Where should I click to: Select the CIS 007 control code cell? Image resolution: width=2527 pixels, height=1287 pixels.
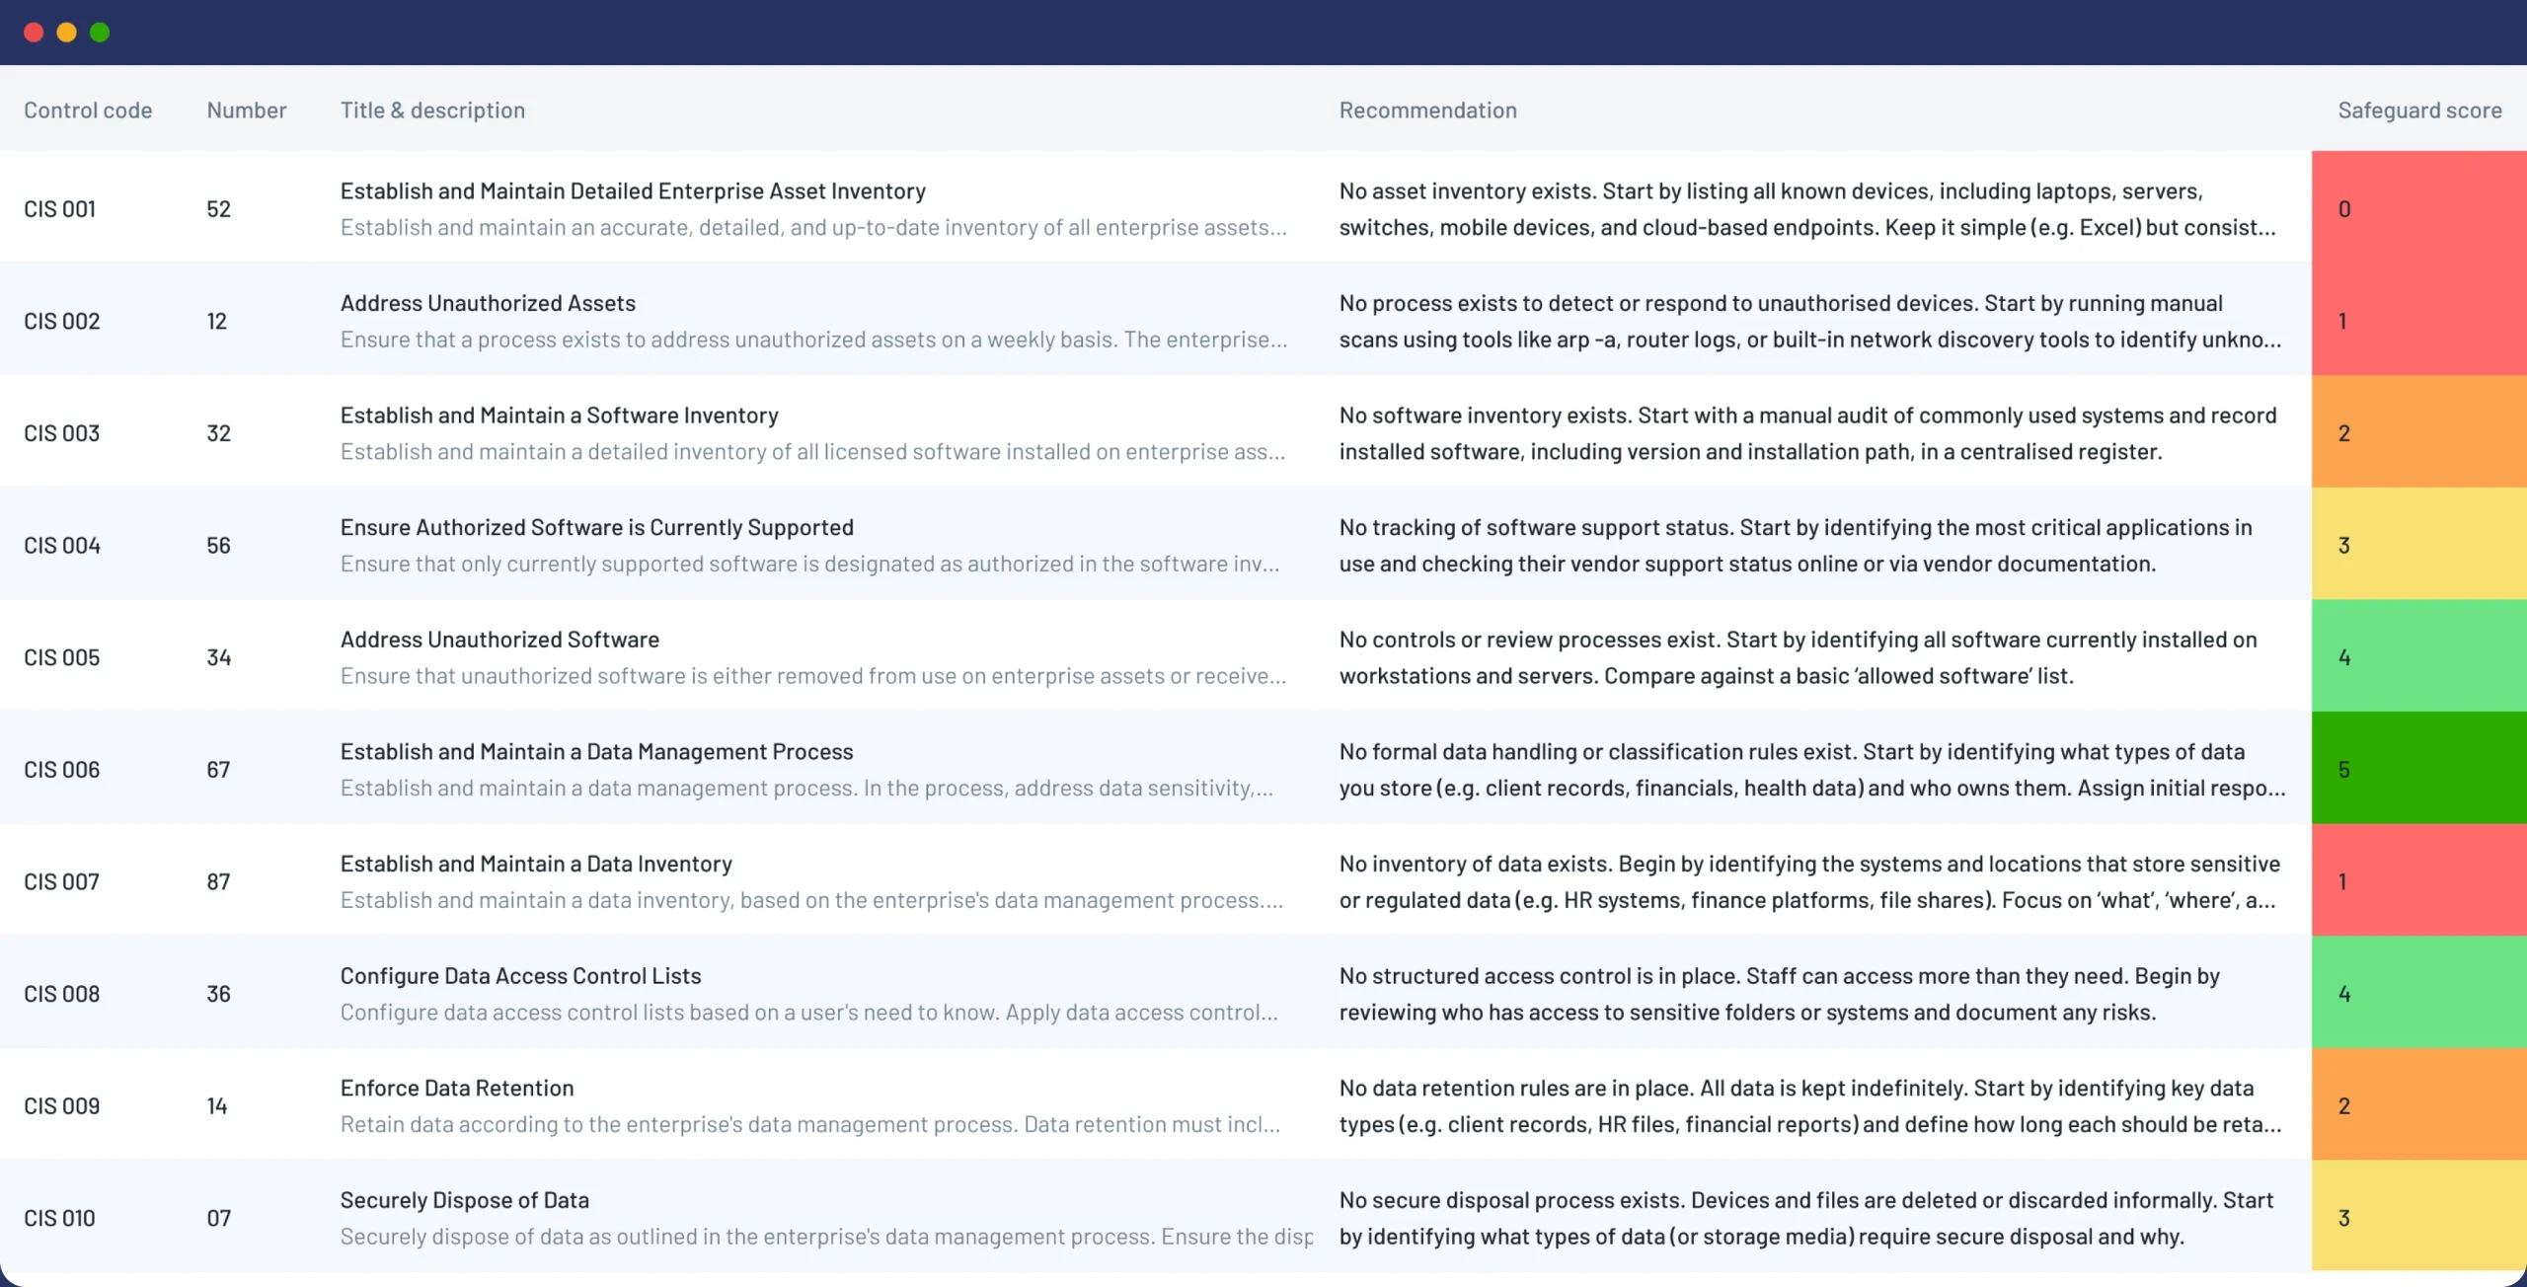coord(62,881)
